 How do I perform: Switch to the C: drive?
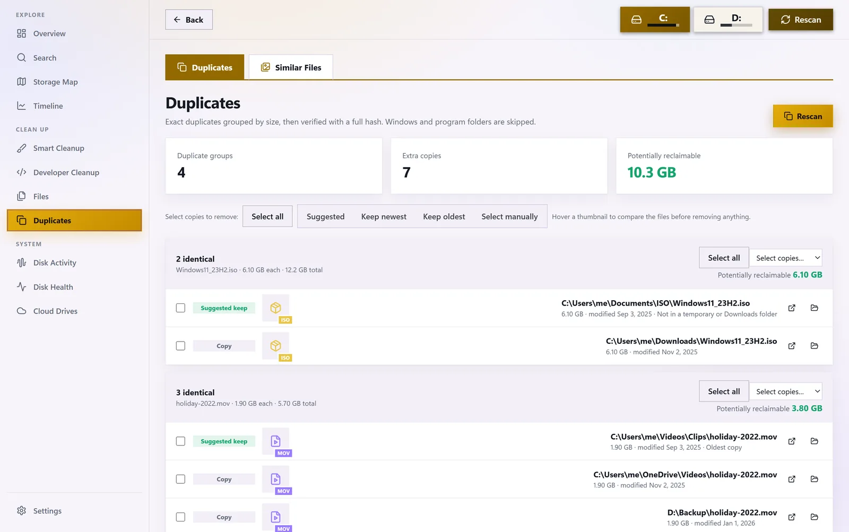pos(655,20)
